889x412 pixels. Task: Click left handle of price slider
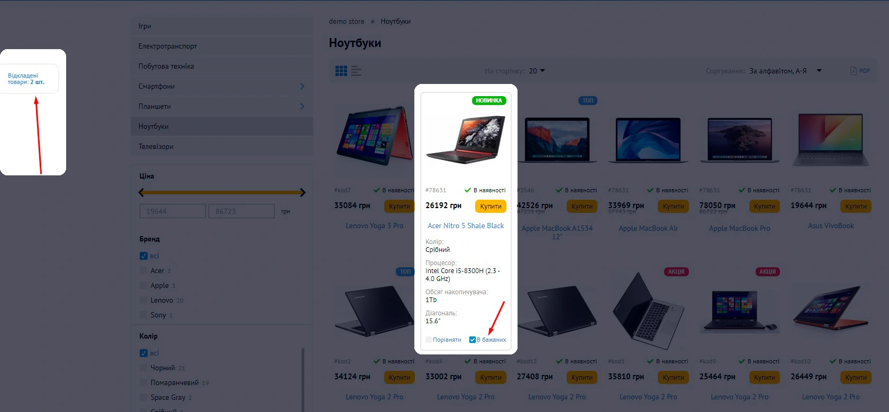[141, 192]
